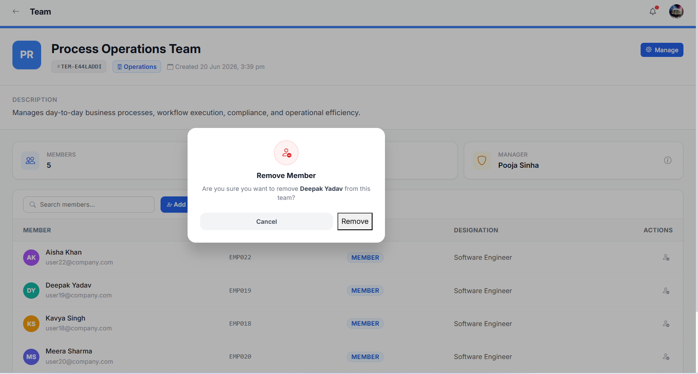Remove Aisha Khan using the action icon
698x374 pixels.
click(x=666, y=258)
